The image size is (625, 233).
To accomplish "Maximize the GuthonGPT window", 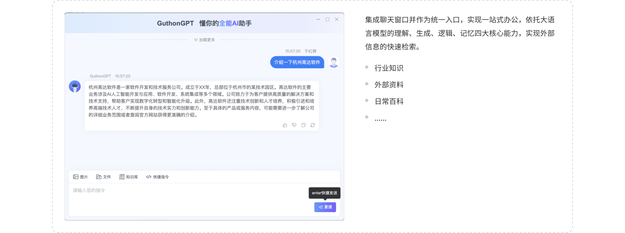I will pos(328,20).
